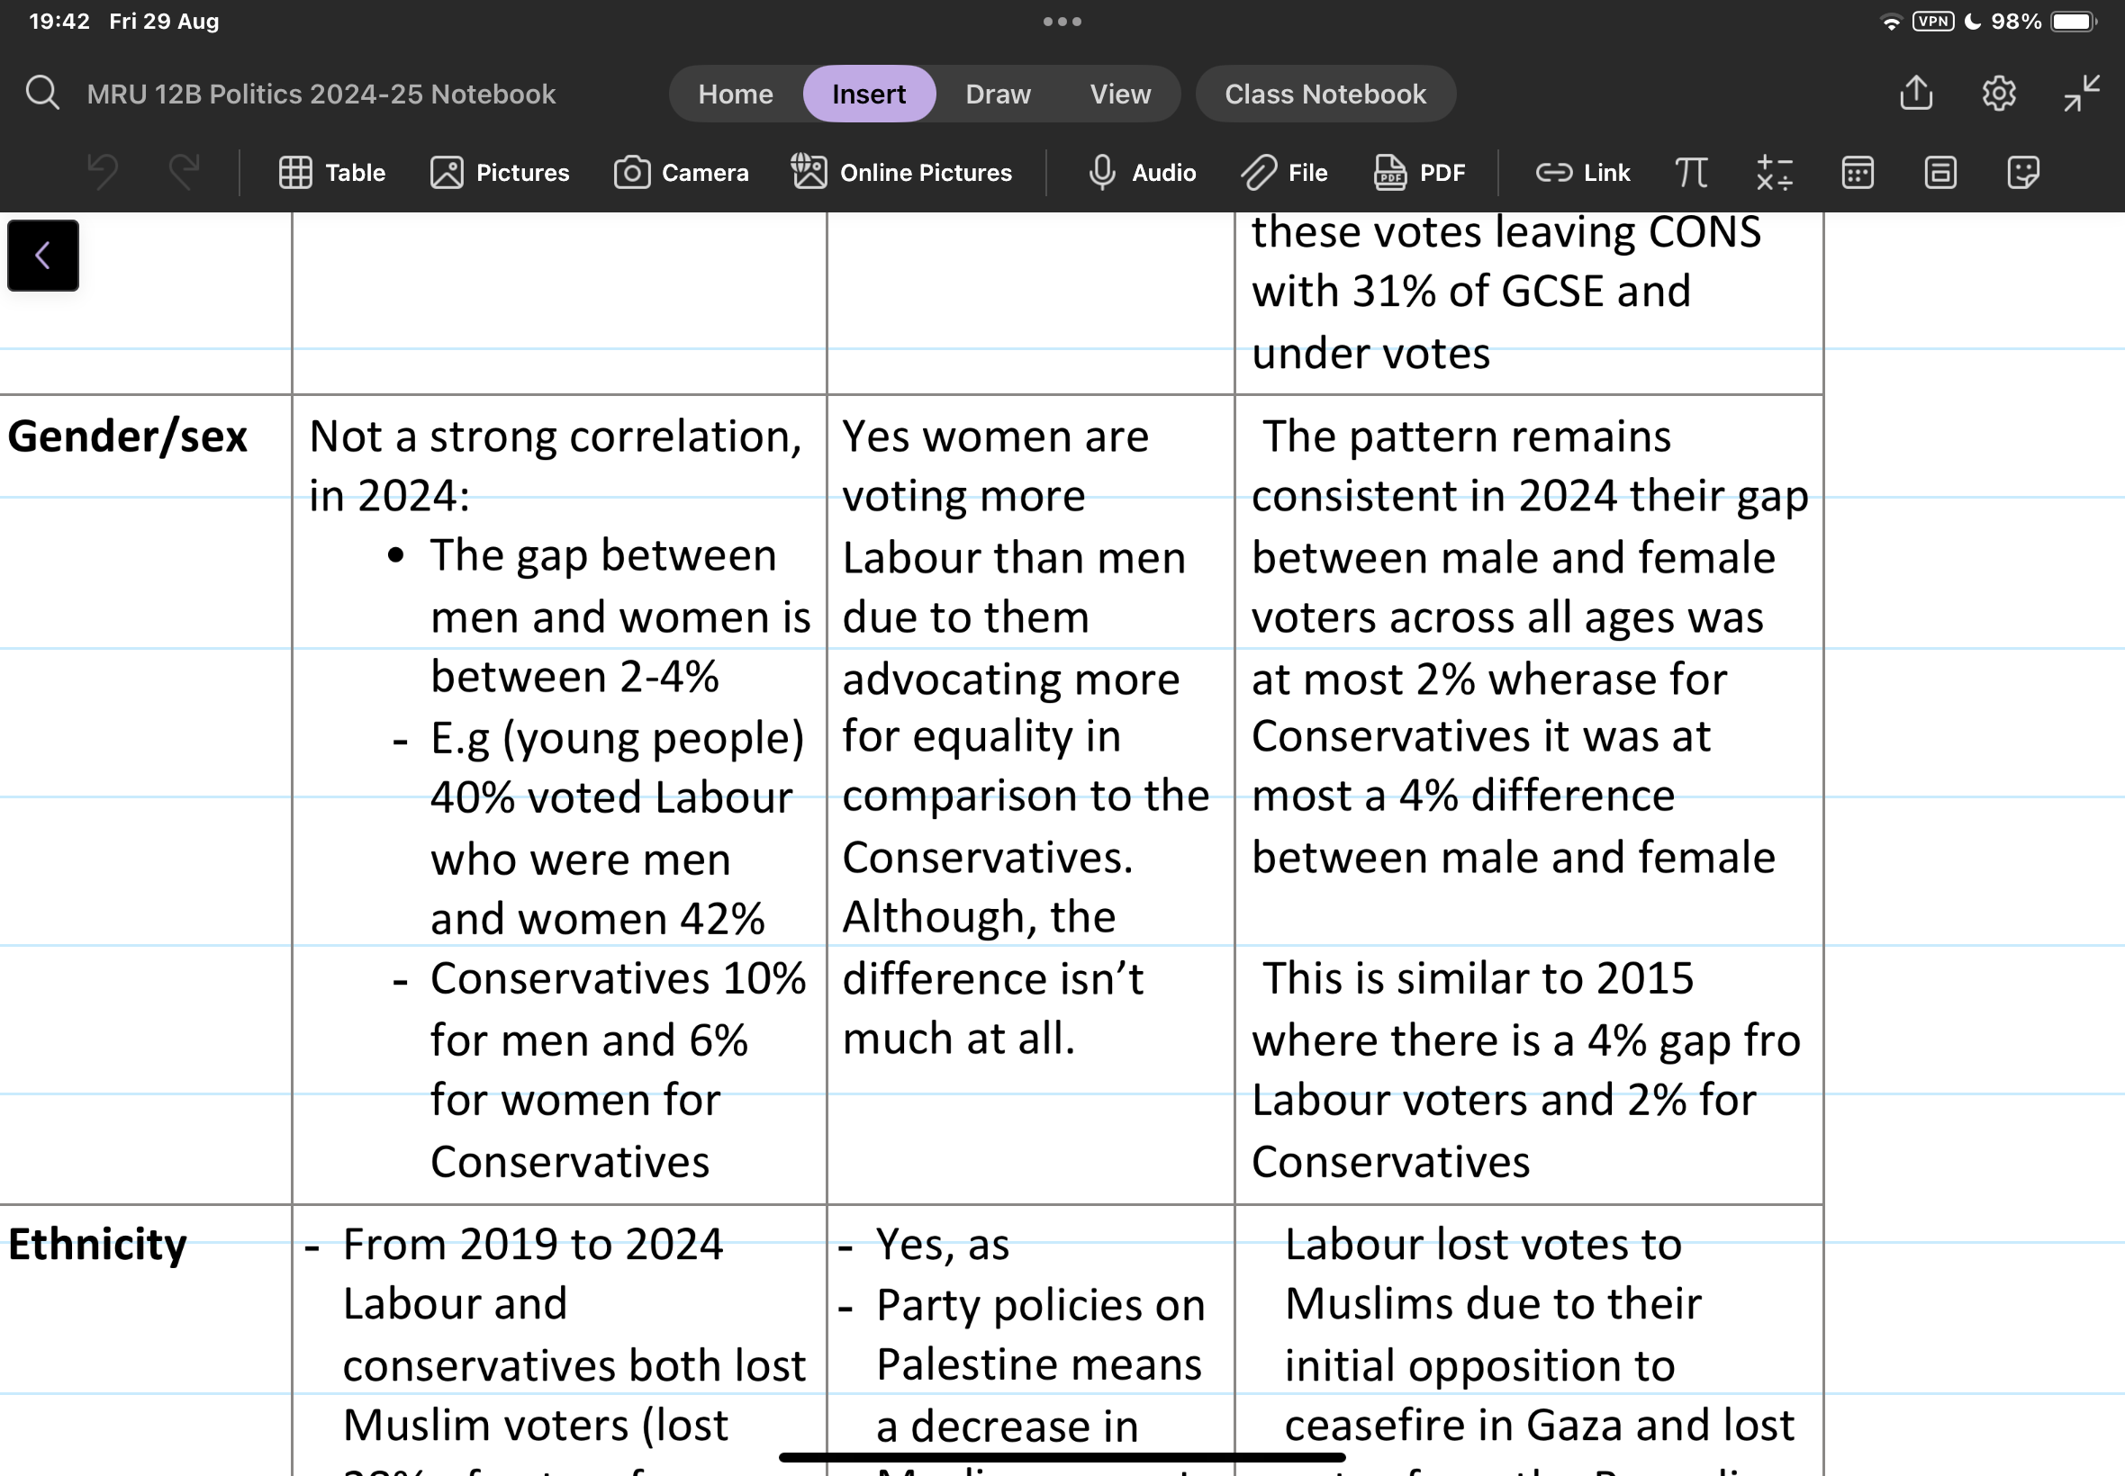
Task: Tap 'The pattern remains consistent in 2024' text
Action: click(x=1529, y=465)
